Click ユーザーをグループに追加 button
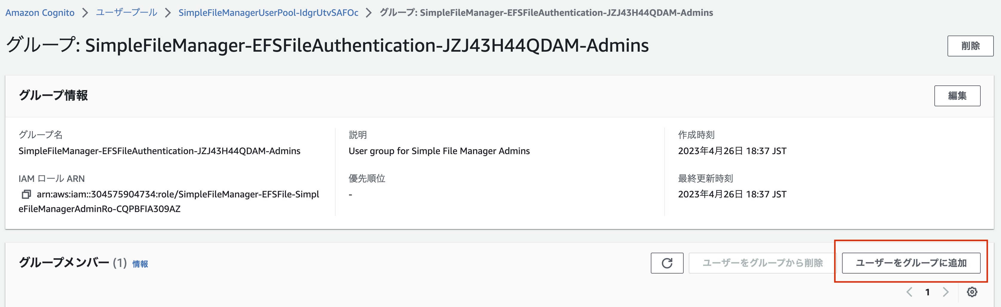Image resolution: width=1001 pixels, height=307 pixels. 911,263
